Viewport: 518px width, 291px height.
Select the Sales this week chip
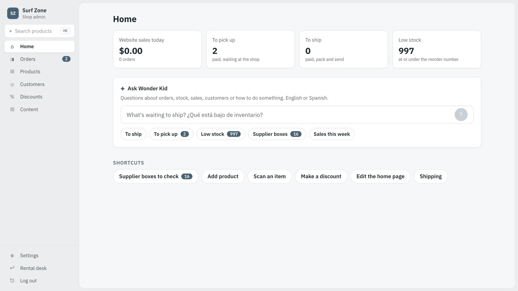332,134
